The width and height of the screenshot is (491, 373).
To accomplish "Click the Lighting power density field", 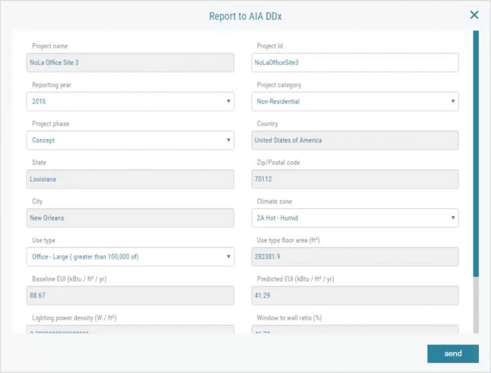I will point(130,330).
